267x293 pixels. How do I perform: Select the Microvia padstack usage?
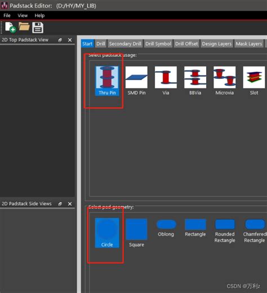[225, 81]
